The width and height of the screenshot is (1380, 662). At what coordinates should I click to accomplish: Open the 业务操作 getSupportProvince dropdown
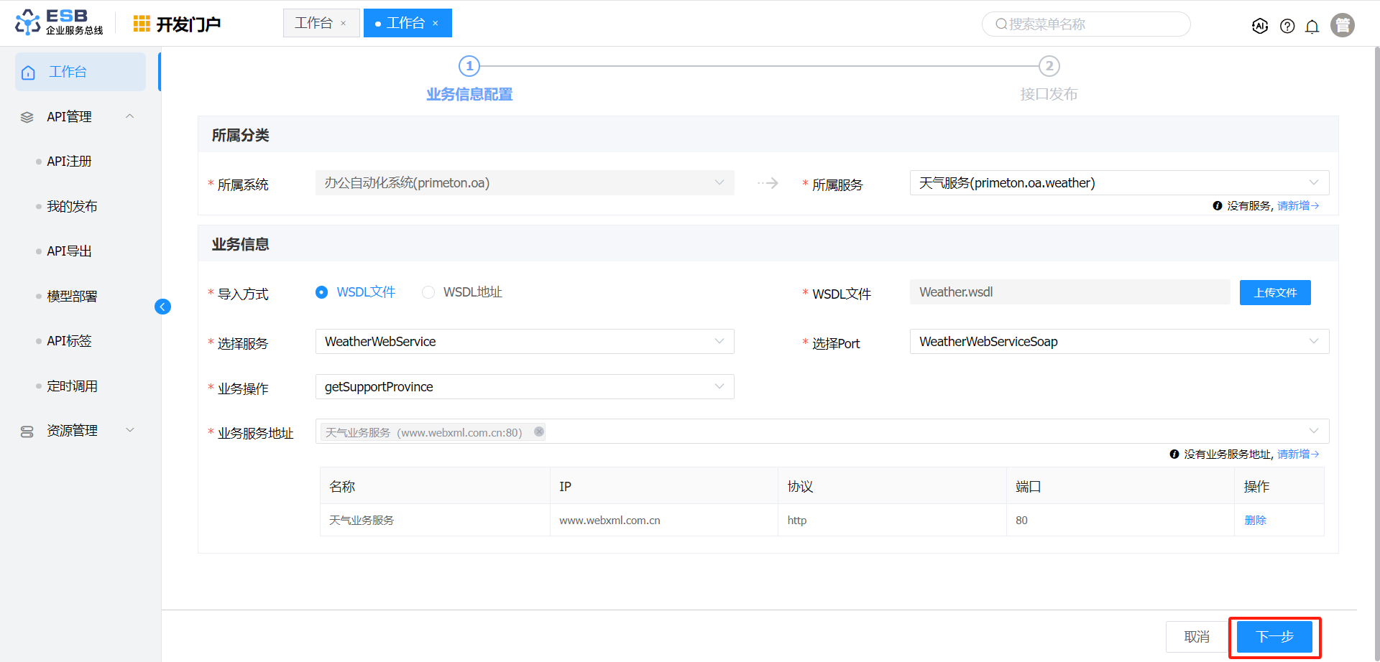524,387
